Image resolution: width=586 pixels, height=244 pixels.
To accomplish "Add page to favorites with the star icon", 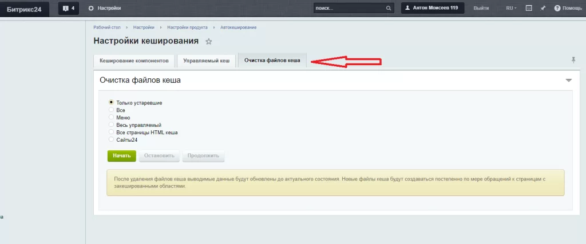I will tap(209, 41).
